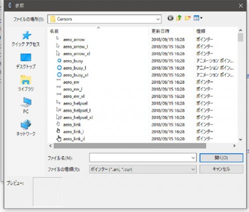Select the aero_busy_l cursor icon

pos(59,68)
